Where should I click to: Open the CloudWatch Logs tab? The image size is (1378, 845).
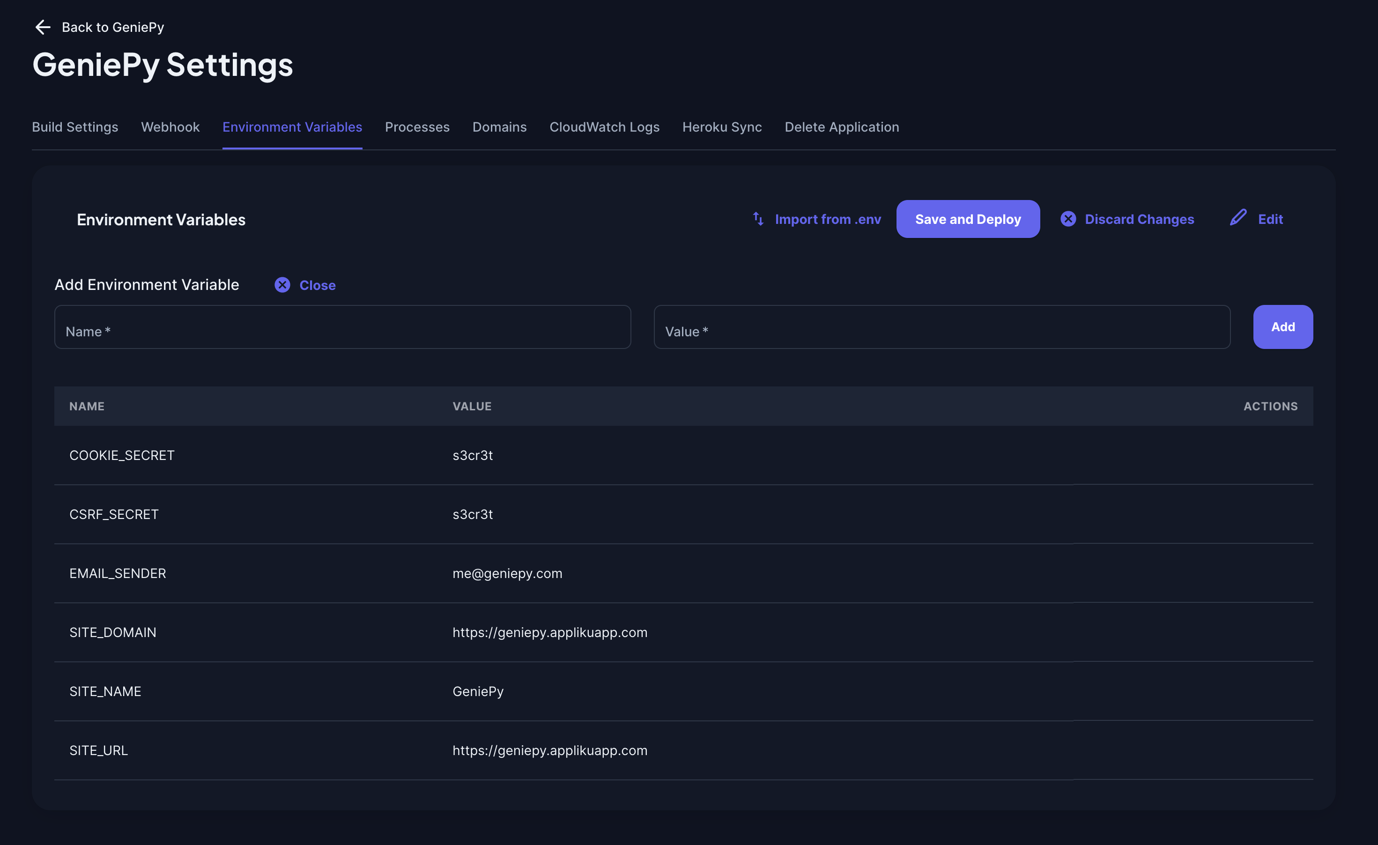605,127
